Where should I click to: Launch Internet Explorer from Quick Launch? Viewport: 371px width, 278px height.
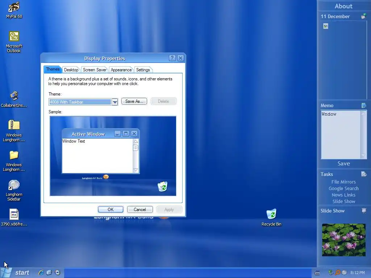pos(41,273)
